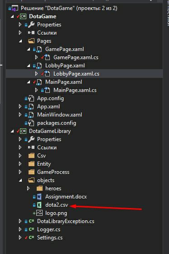Select the App.config file name
The image size is (169, 254).
[50, 98]
